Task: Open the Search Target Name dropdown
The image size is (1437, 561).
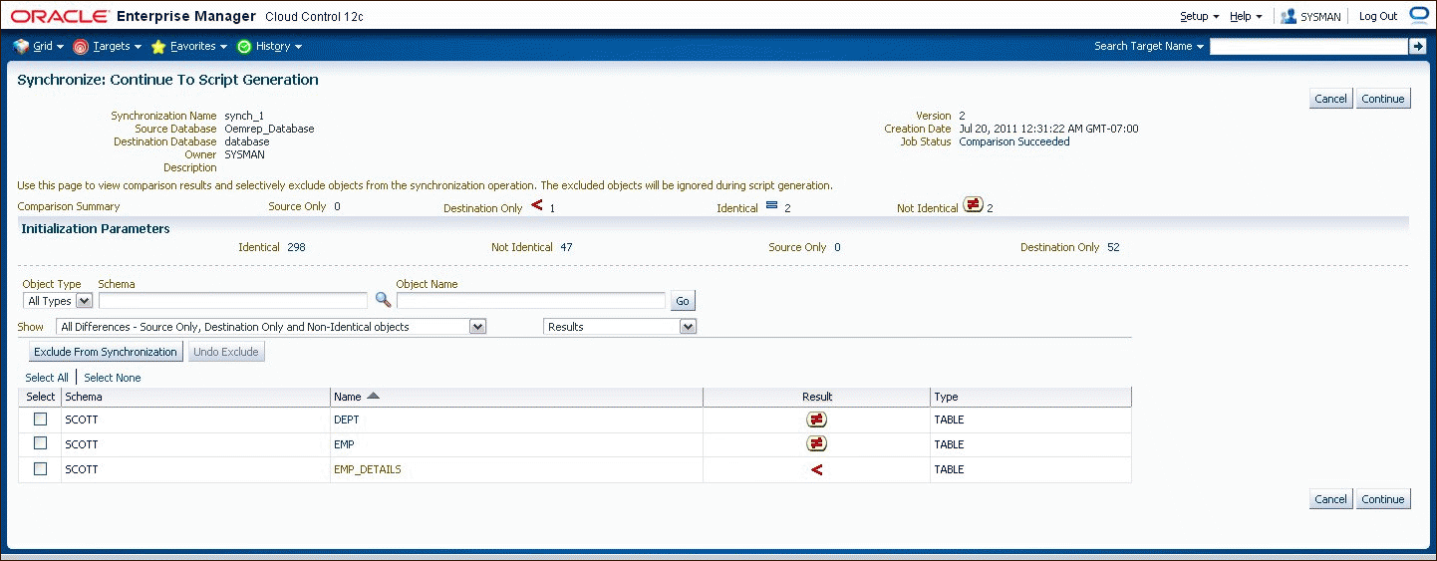Action: tap(1149, 46)
